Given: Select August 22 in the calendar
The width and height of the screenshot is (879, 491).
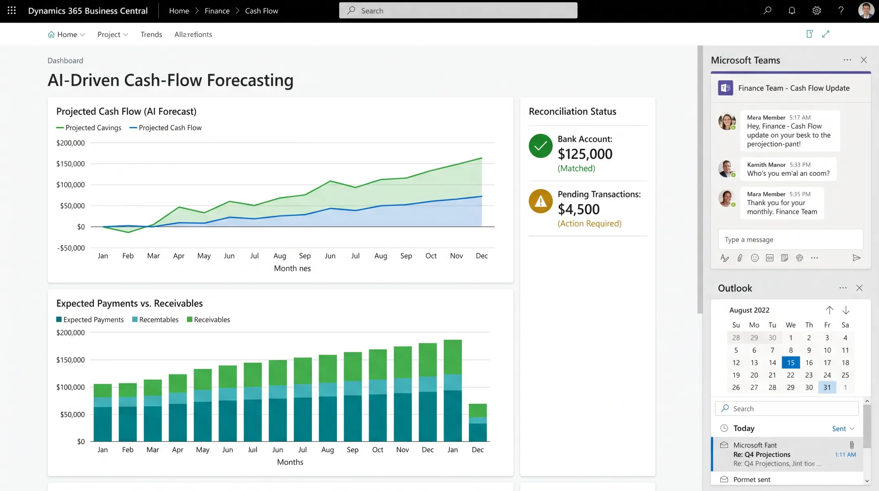Looking at the screenshot, I should (790, 375).
